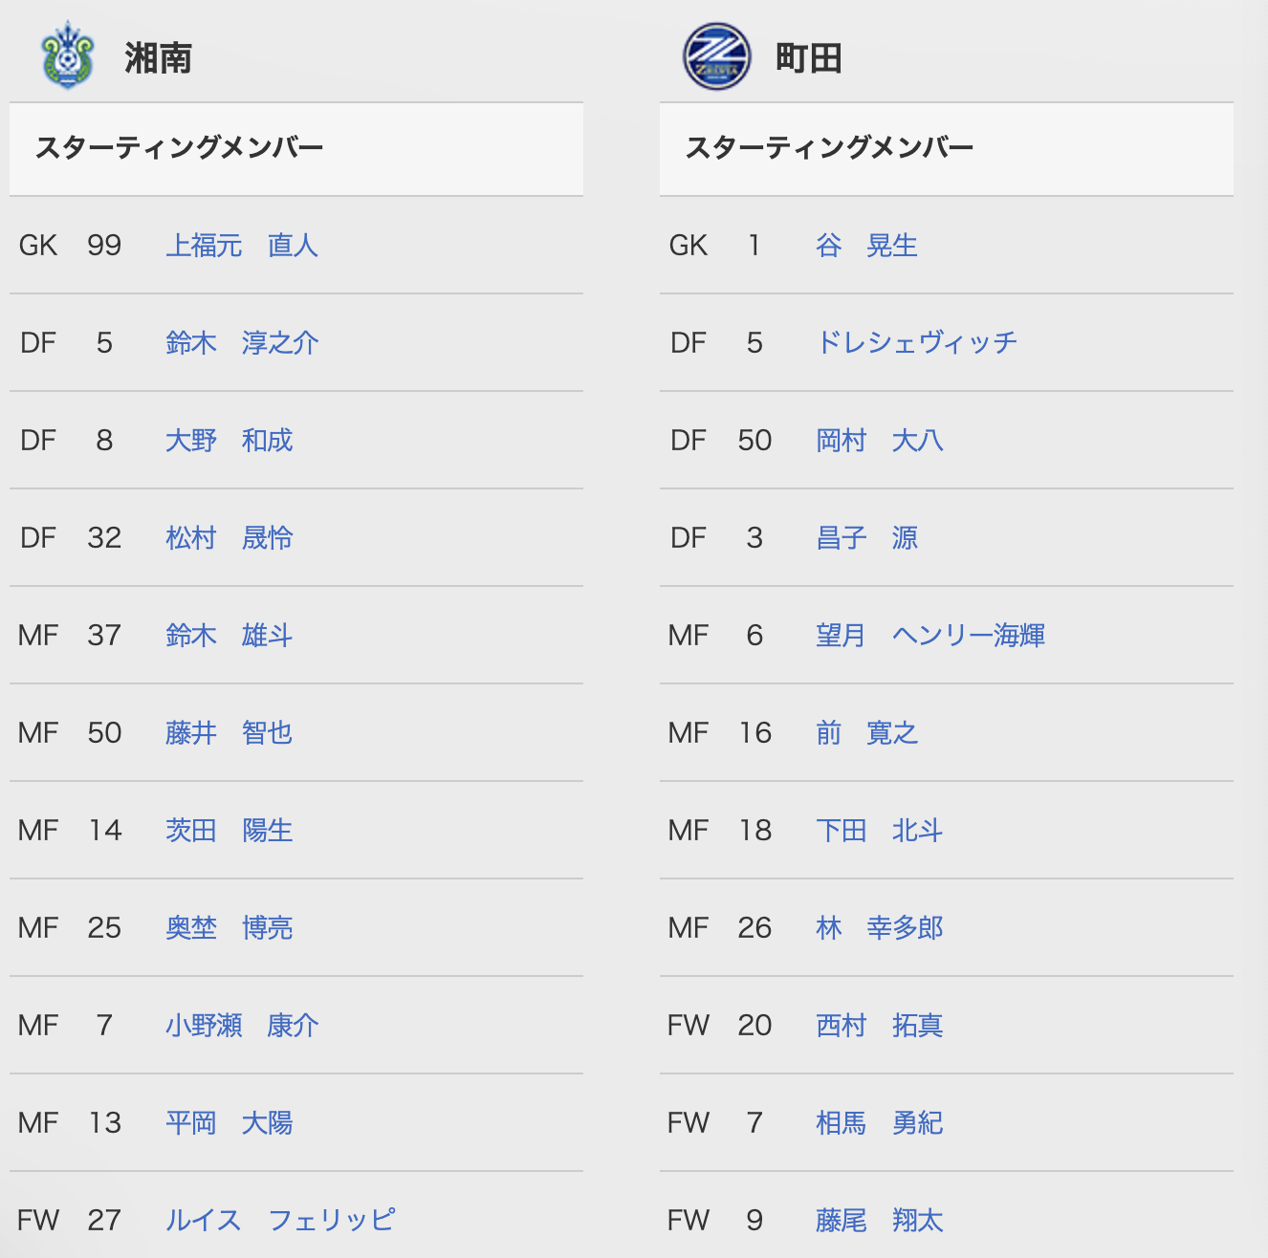Click goalkeeper 谷 晃生 link
Screen dimensions: 1268x1258
point(866,246)
